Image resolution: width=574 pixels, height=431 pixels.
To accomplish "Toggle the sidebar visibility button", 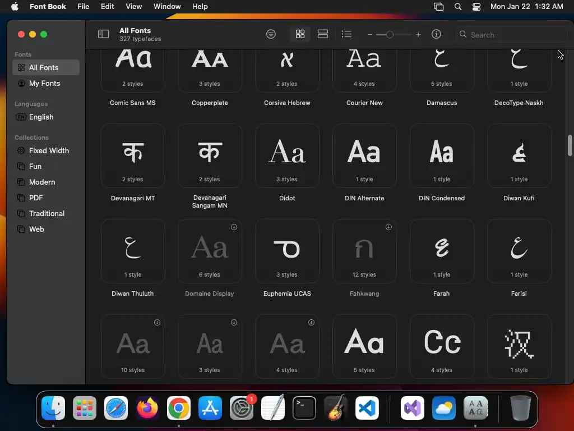I will (x=103, y=34).
